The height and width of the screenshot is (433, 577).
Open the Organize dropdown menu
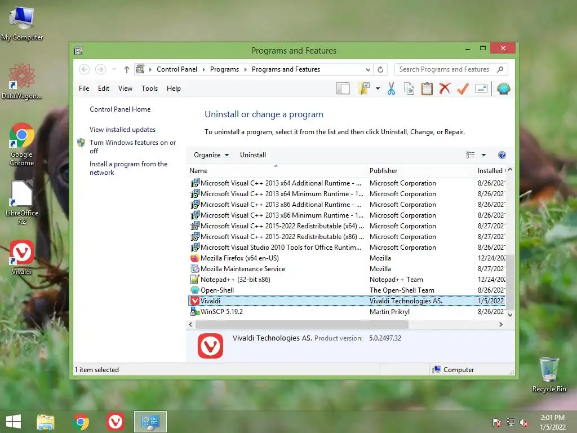(x=211, y=155)
